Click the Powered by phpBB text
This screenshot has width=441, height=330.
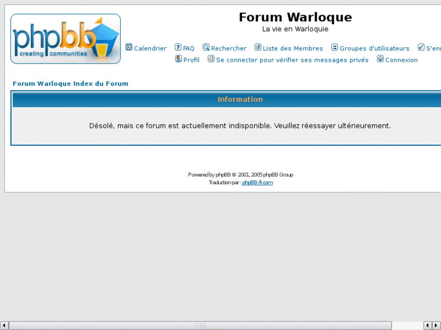[241, 175]
